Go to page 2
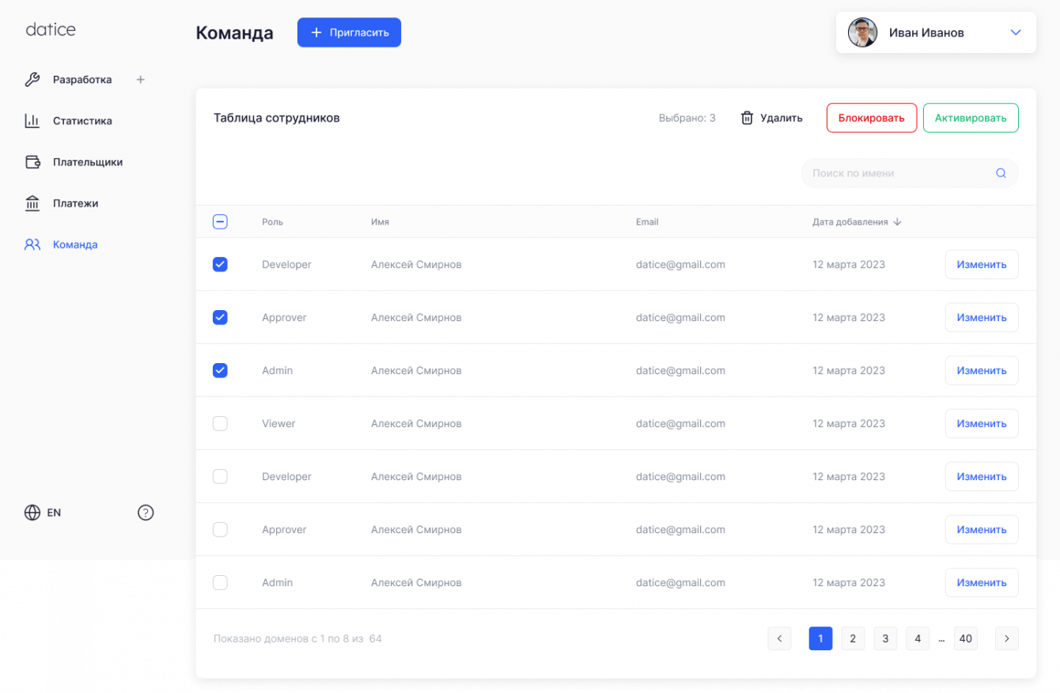The width and height of the screenshot is (1060, 693). coord(853,638)
